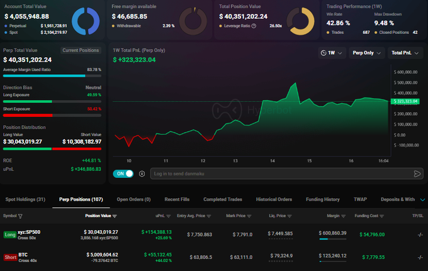The image size is (428, 271).
Task: Click the Free margin donut chart
Action: [193, 21]
